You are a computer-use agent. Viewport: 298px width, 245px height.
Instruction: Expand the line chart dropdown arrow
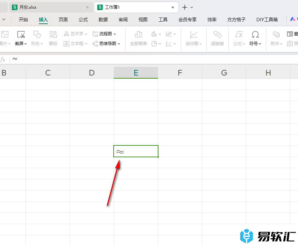coord(175,34)
